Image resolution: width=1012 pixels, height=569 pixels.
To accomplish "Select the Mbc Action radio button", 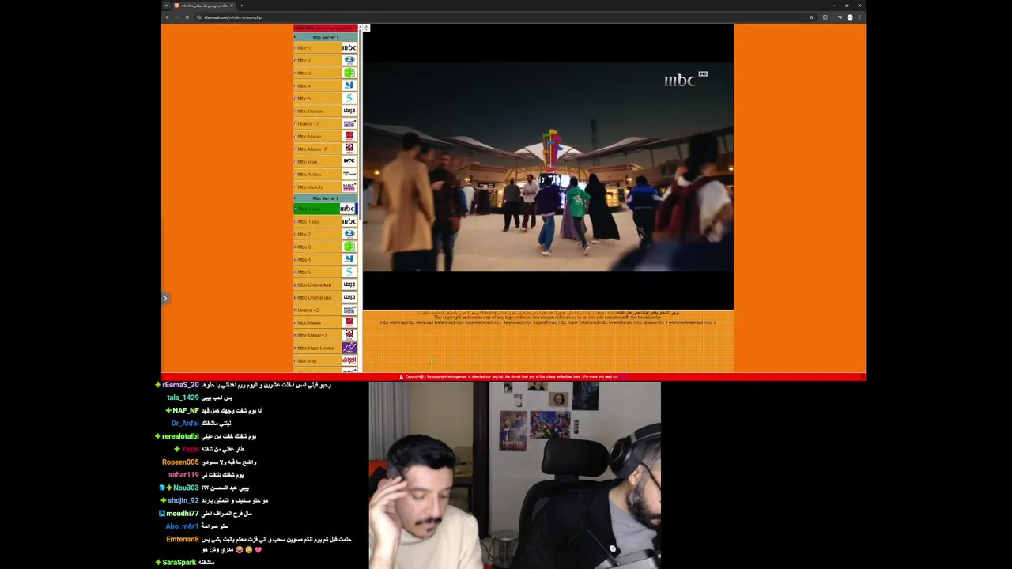I will point(296,175).
